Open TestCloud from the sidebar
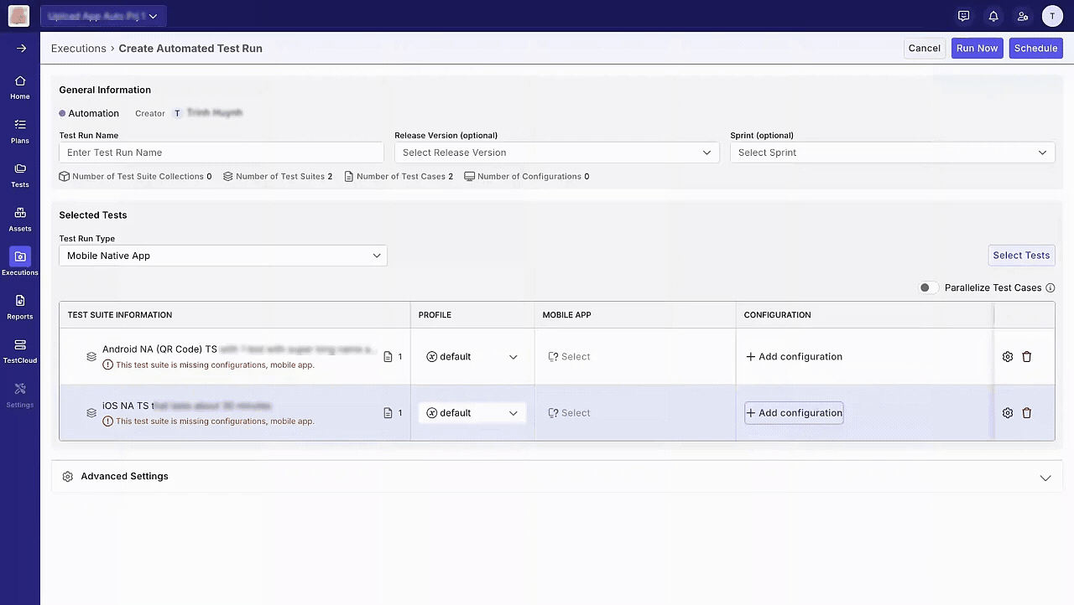1074x605 pixels. coord(20,351)
